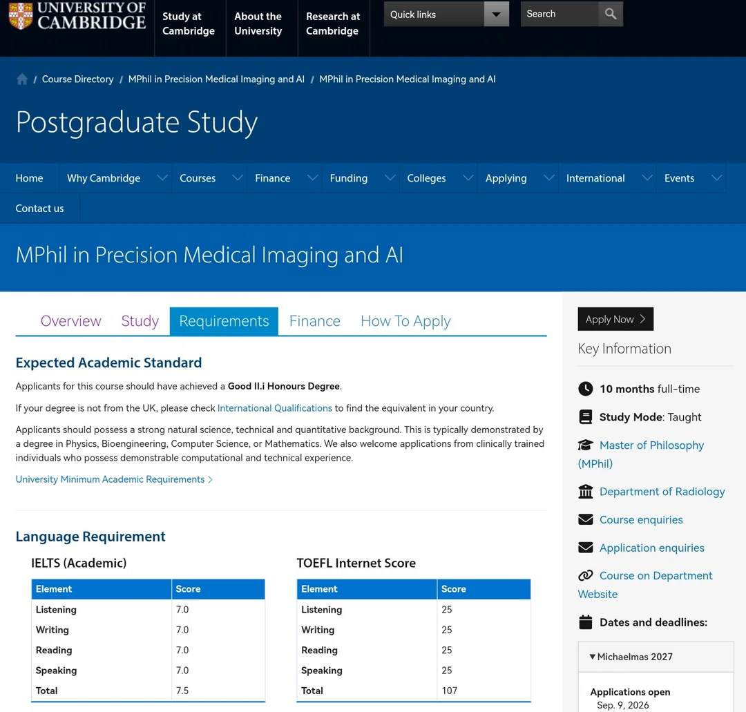Switch to the Overview tab
Viewport: 746px width, 712px height.
(x=71, y=321)
